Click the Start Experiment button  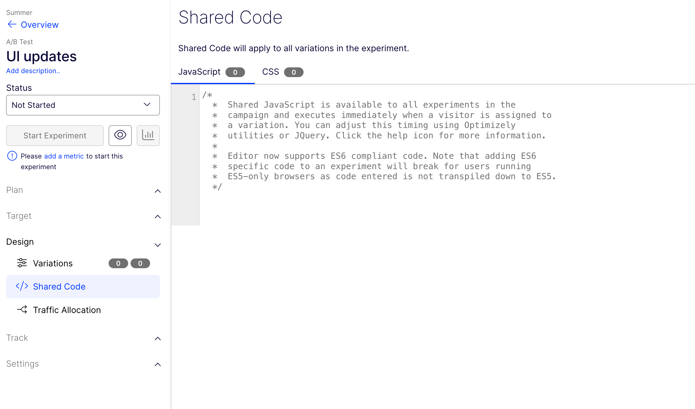pyautogui.click(x=55, y=135)
